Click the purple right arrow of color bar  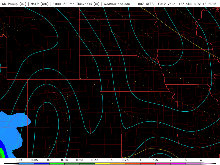point(208,164)
